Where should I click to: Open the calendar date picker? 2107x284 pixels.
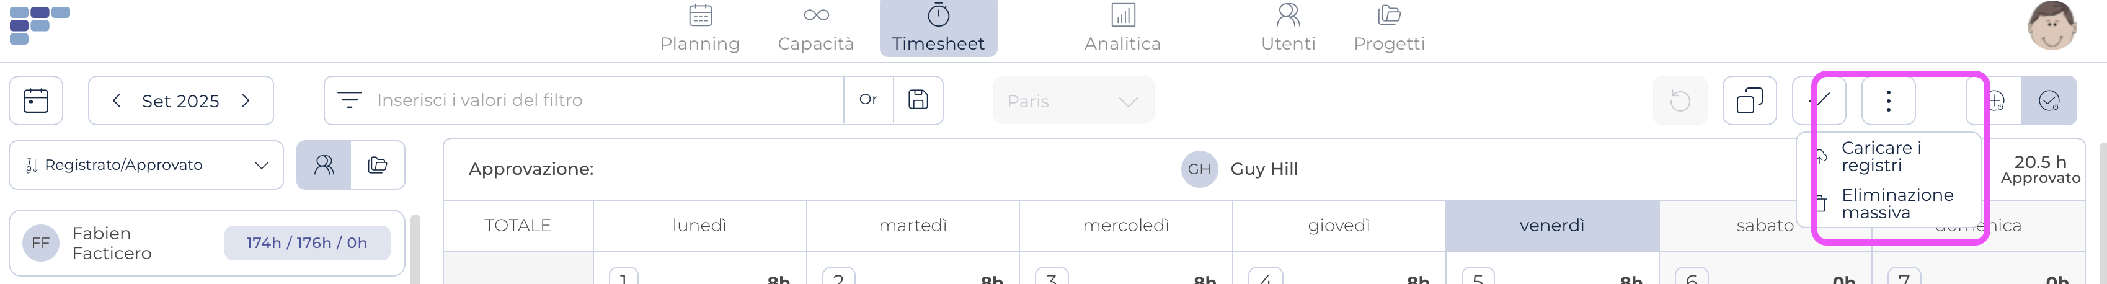(x=36, y=100)
